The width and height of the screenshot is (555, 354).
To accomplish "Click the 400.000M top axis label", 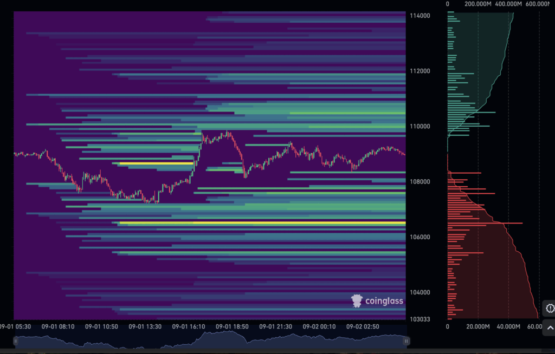I will pyautogui.click(x=508, y=4).
